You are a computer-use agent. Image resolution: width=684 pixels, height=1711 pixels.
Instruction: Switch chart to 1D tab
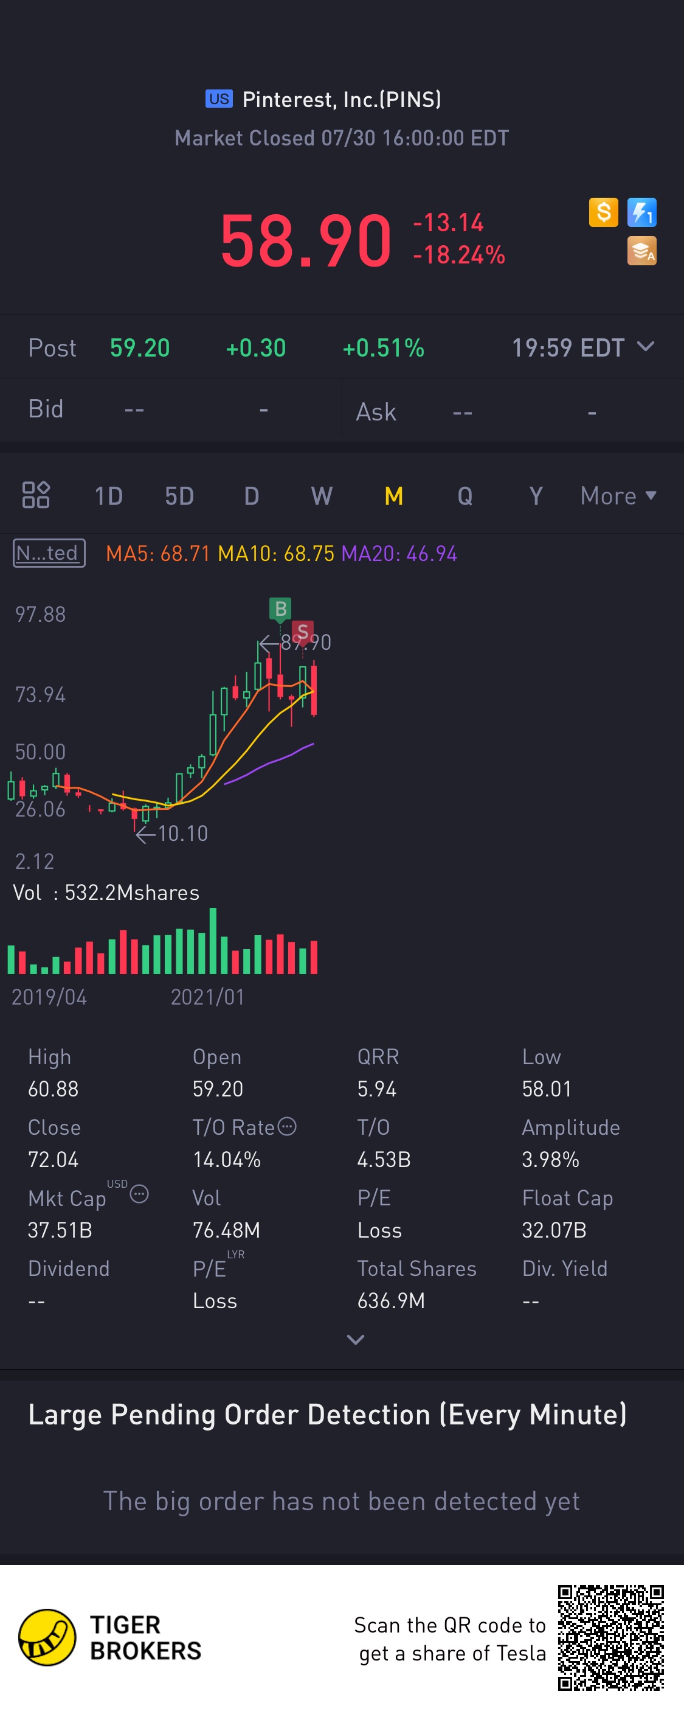coord(109,496)
